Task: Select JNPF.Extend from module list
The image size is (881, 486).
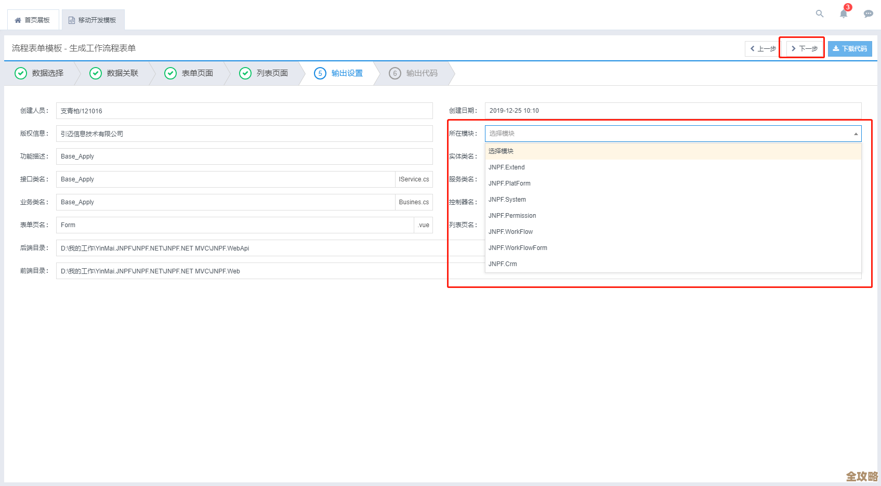Action: [507, 167]
